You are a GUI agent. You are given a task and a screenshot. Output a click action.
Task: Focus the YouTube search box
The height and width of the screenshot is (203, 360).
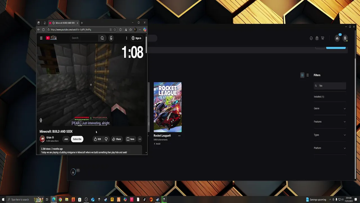(84, 38)
